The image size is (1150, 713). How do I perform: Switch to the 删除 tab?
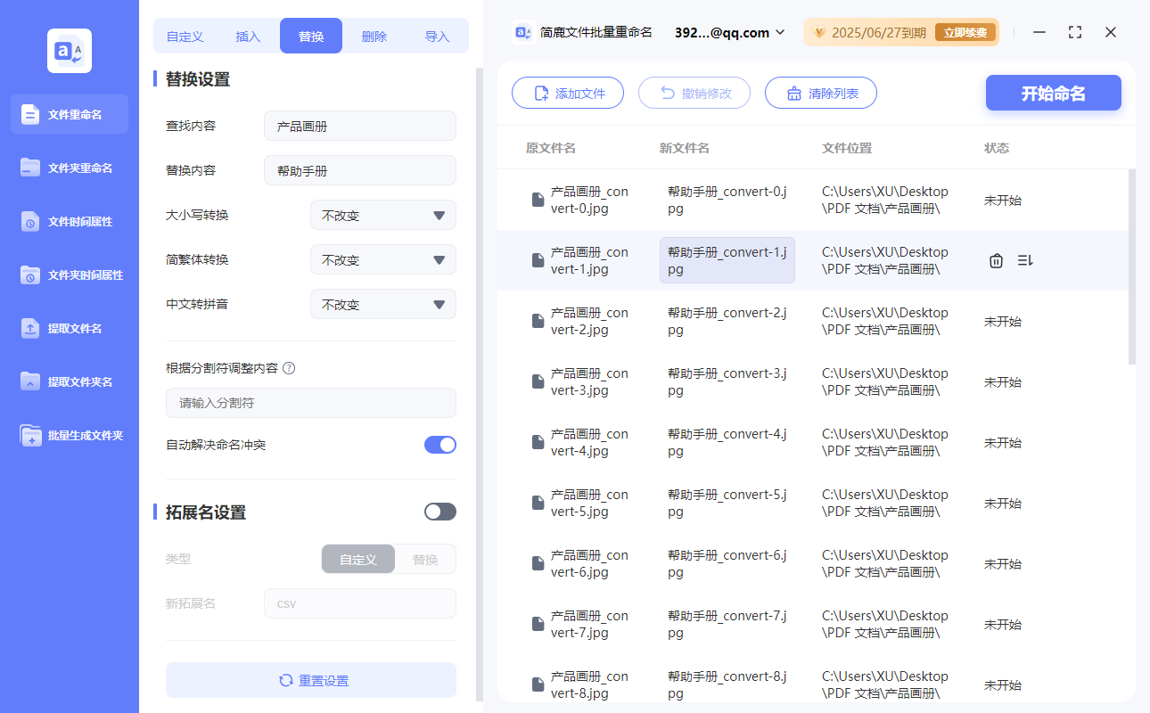(374, 35)
